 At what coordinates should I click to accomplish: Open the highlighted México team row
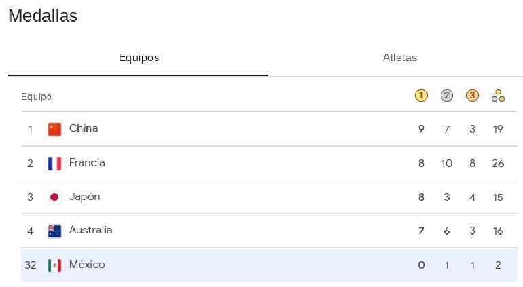[x=269, y=265]
